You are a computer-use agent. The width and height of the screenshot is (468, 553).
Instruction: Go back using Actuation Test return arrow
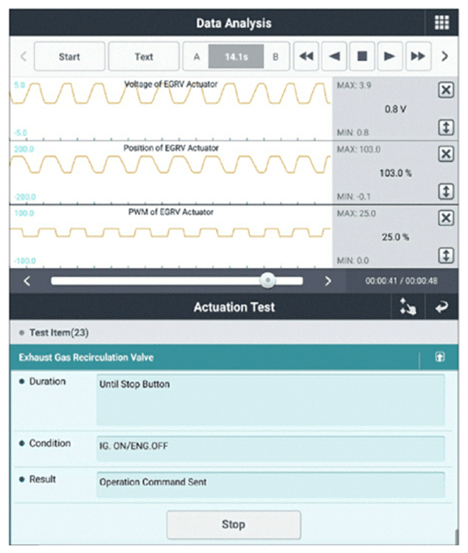[x=442, y=307]
